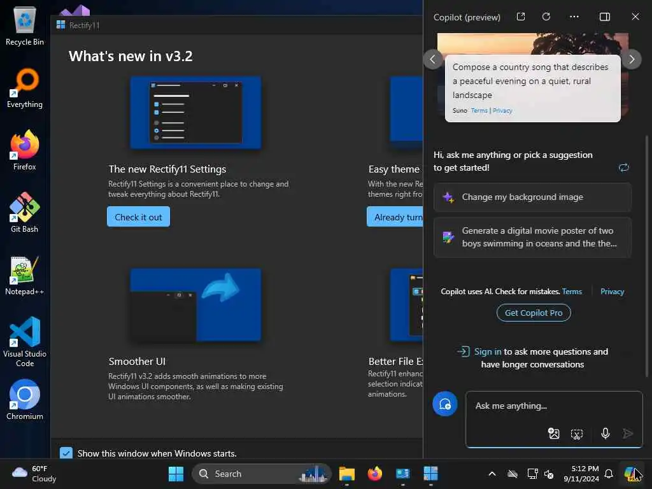Open weather widget showing 60°F Cloudy
Image resolution: width=652 pixels, height=489 pixels.
34,474
